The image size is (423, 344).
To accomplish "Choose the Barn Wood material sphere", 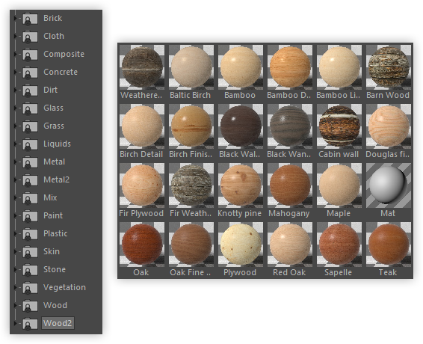I will (389, 67).
